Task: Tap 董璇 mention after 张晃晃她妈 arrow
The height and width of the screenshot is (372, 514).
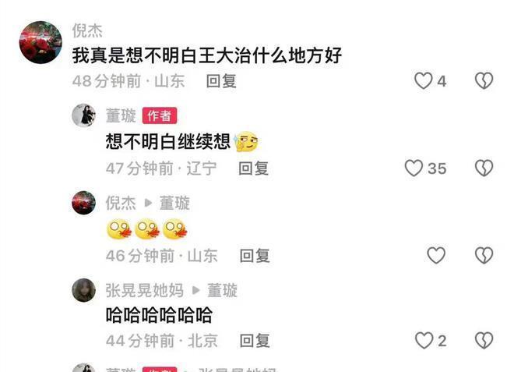Action: (x=222, y=290)
